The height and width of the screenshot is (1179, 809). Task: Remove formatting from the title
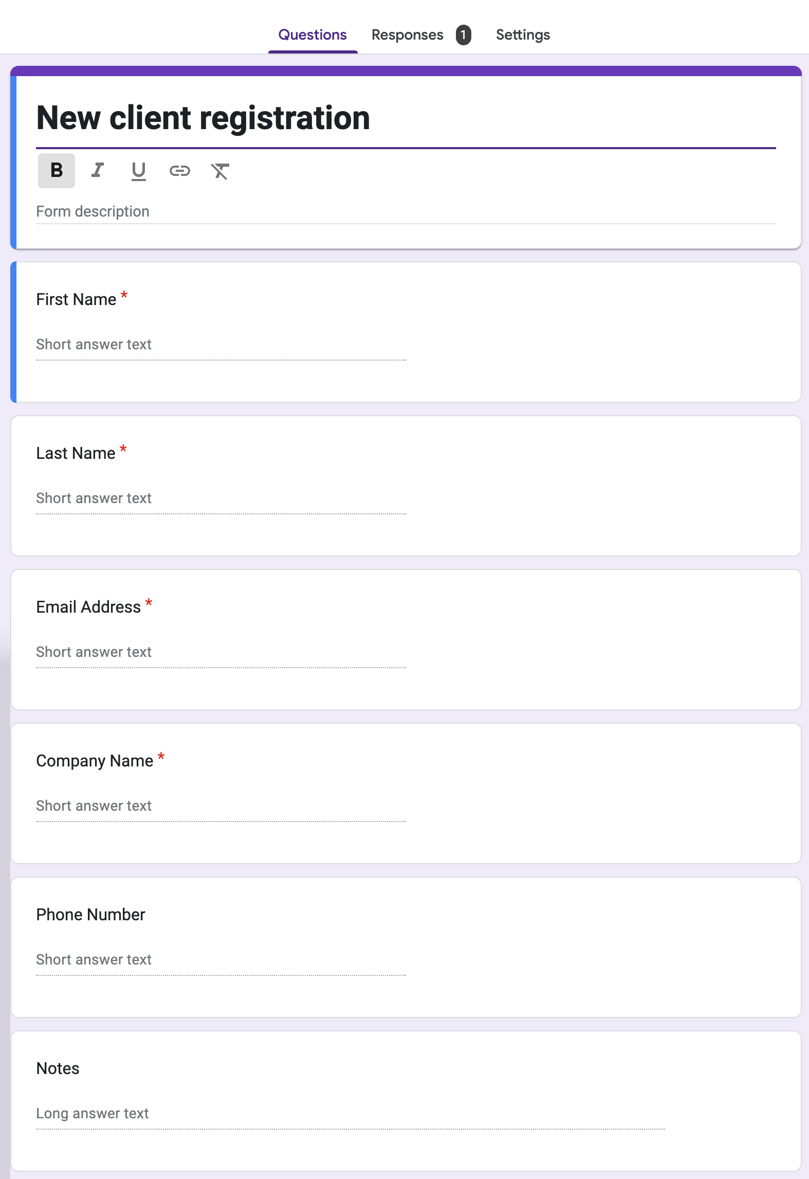(220, 170)
